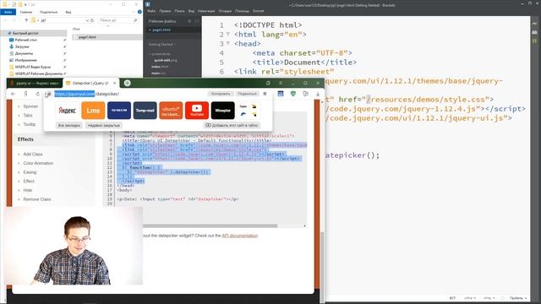
Task: Click the blue calendar icon in browser toolbar
Action: point(281,94)
